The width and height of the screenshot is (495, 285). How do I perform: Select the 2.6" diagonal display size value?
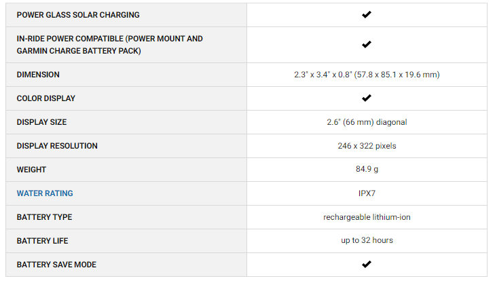coord(367,122)
